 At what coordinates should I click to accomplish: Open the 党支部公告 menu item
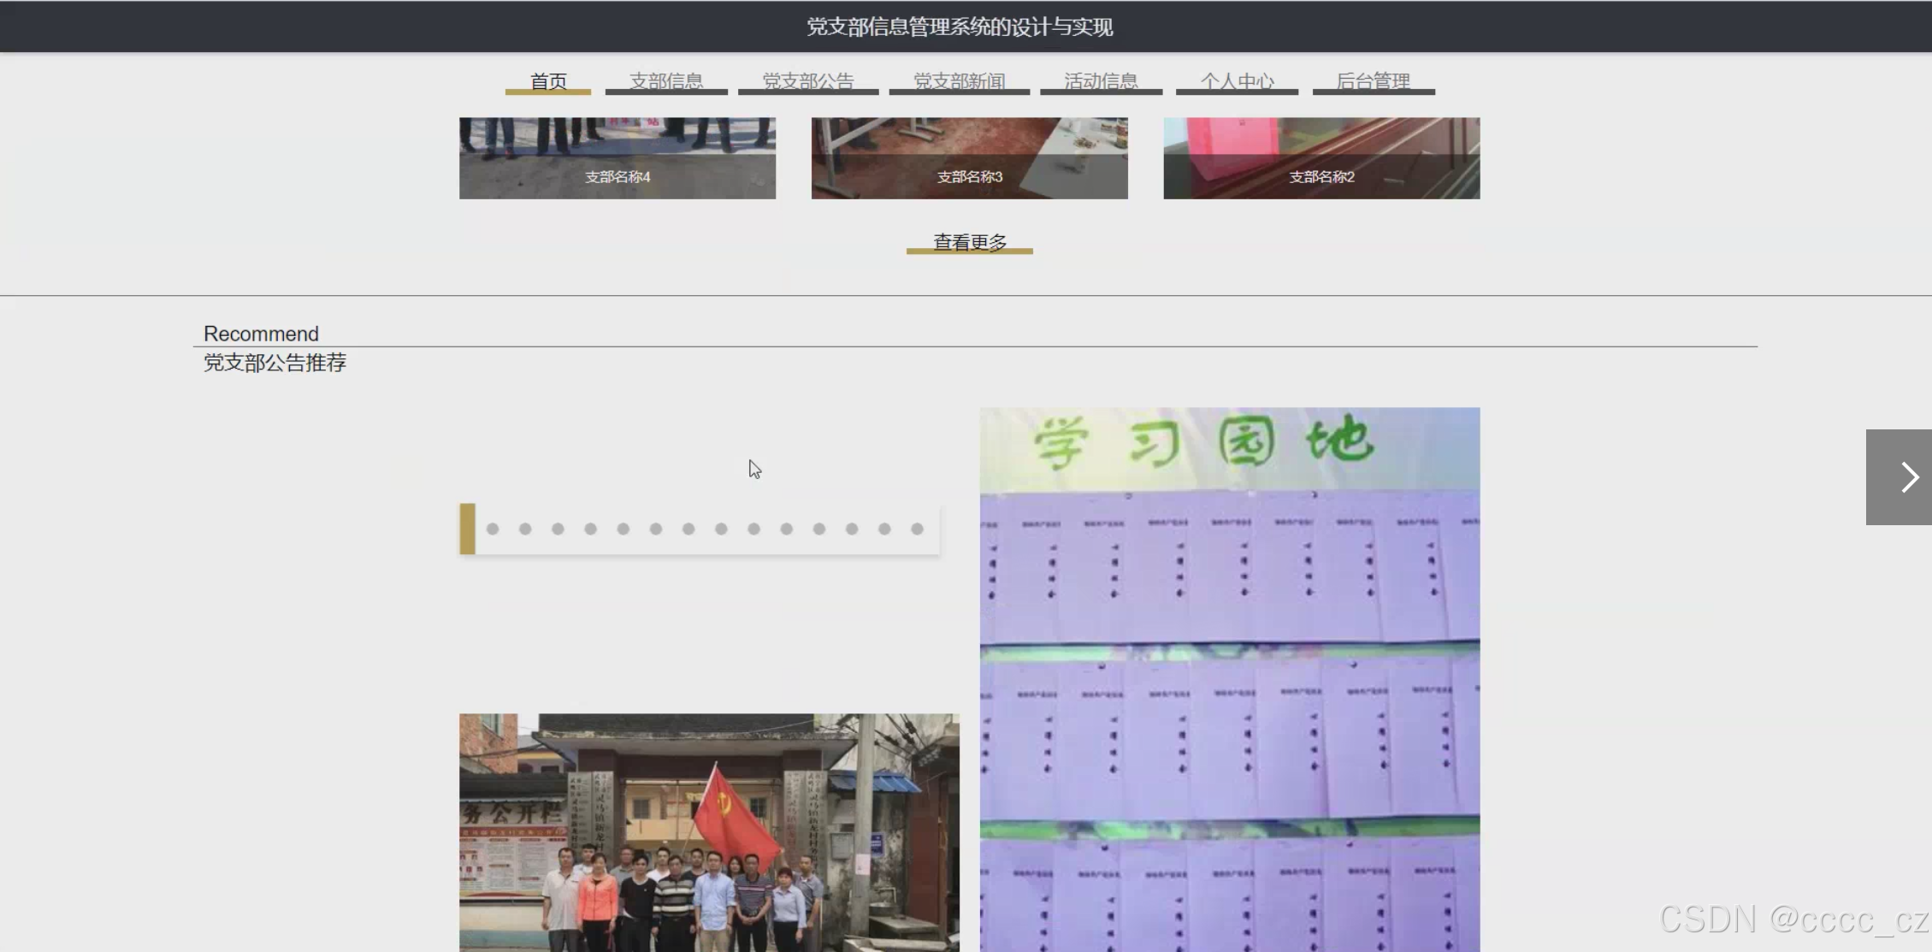pyautogui.click(x=808, y=81)
